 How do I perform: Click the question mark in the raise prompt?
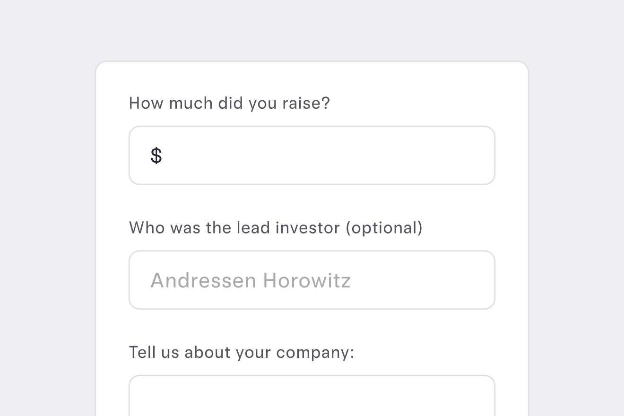326,103
